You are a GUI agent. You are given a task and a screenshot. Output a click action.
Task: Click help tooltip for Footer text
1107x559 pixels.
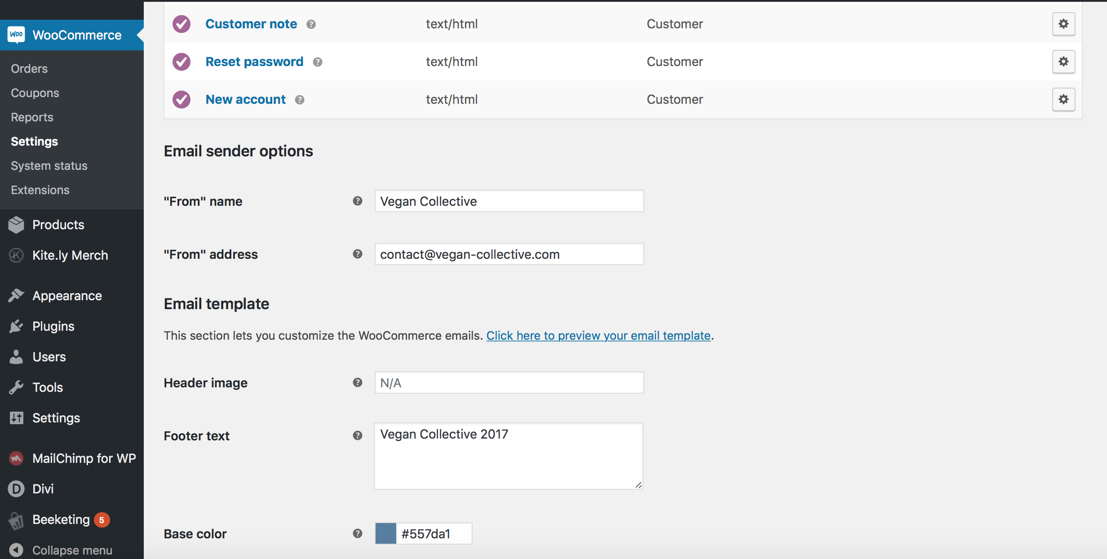(358, 435)
